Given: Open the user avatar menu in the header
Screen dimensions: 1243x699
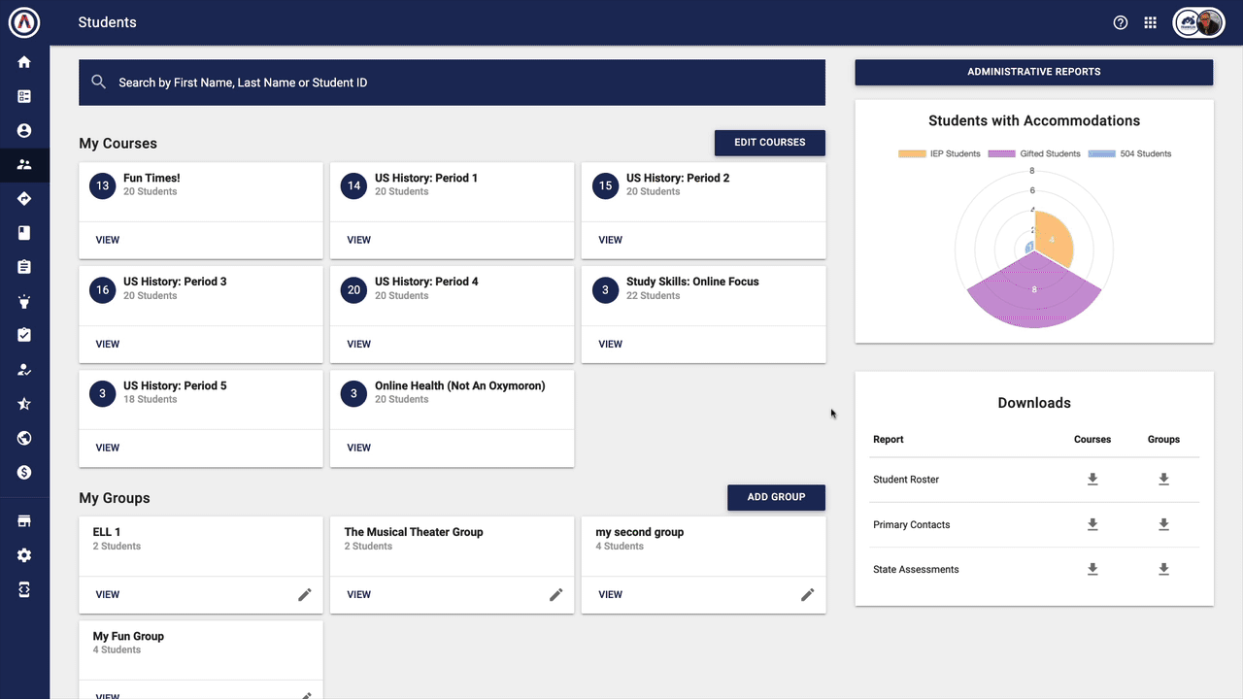Looking at the screenshot, I should 1199,22.
